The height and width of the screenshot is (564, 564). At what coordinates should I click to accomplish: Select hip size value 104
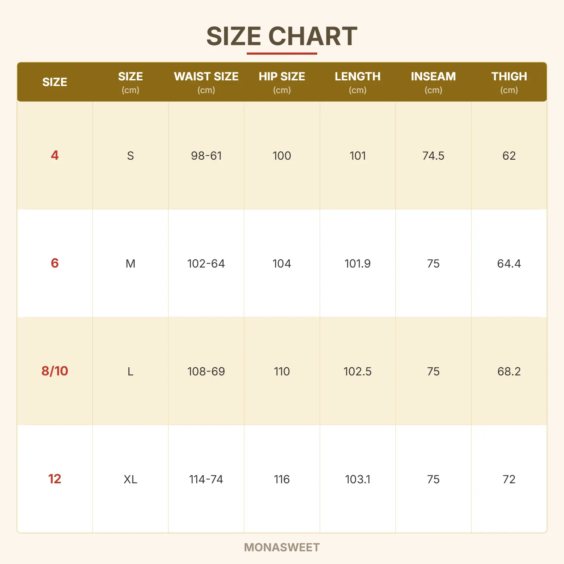click(x=282, y=264)
